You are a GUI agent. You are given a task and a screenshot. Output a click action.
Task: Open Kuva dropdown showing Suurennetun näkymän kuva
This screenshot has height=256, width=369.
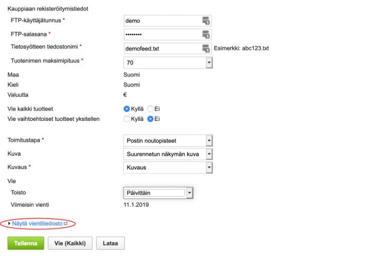pyautogui.click(x=168, y=154)
